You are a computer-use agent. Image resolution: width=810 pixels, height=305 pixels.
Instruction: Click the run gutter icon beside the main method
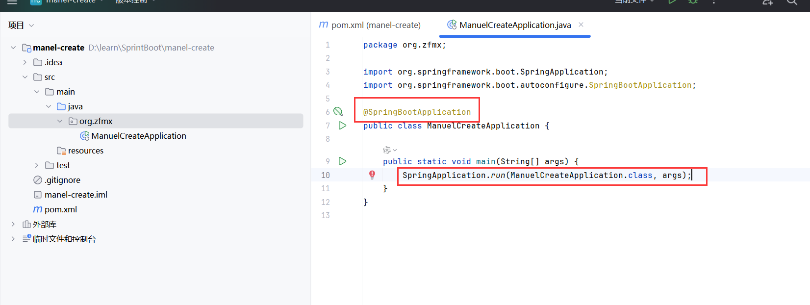[x=343, y=161]
